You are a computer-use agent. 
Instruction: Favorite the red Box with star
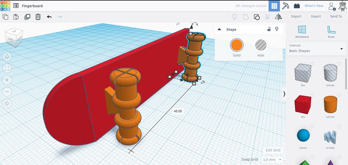[x=312, y=95]
